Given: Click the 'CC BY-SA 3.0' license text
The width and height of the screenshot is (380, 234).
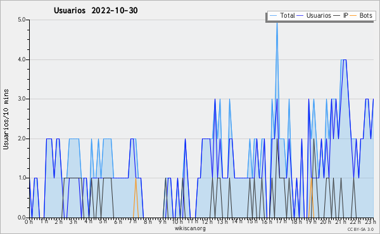Looking at the screenshot, I should (360, 230).
